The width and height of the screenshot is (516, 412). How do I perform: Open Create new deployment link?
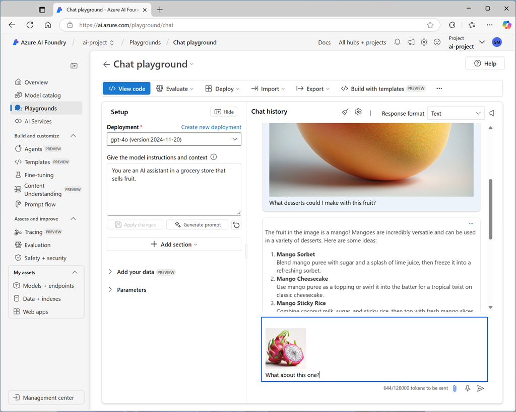point(211,127)
